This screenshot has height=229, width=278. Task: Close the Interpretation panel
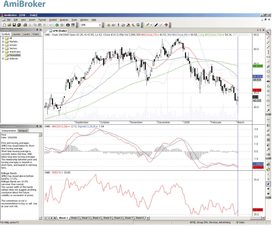(x=41, y=126)
